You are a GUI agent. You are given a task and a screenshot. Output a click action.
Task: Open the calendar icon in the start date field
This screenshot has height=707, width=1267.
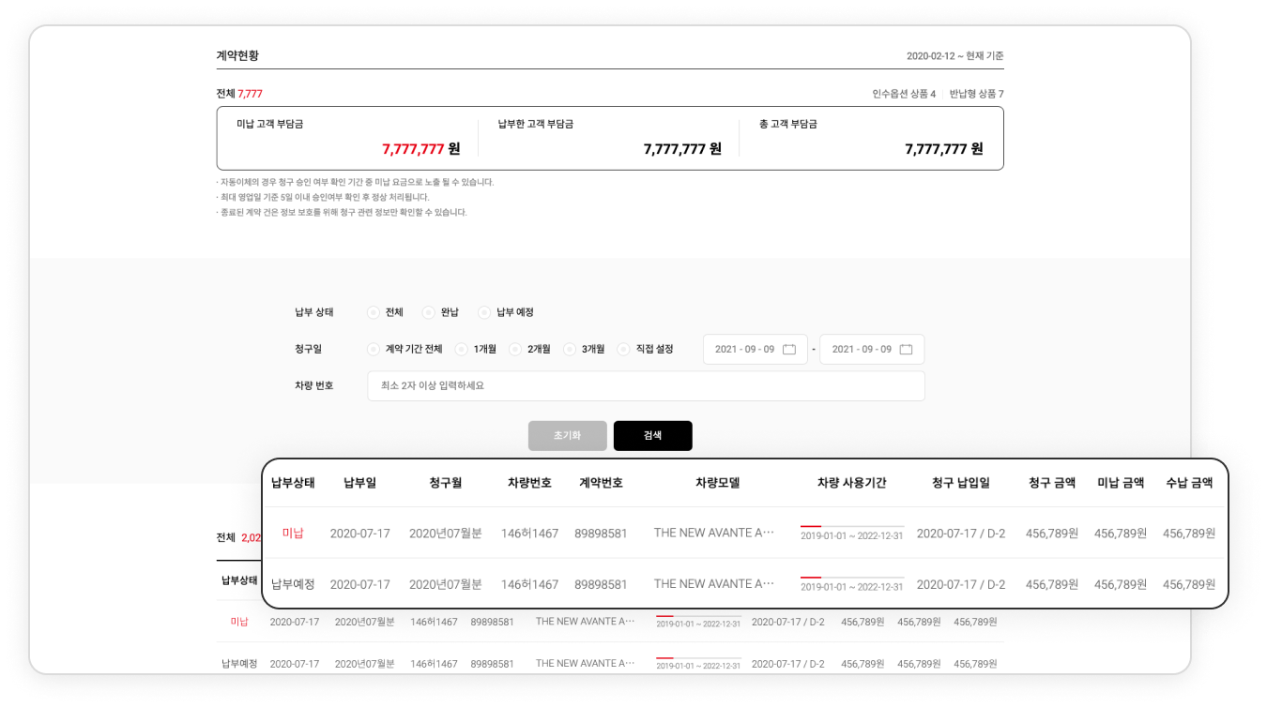(789, 350)
